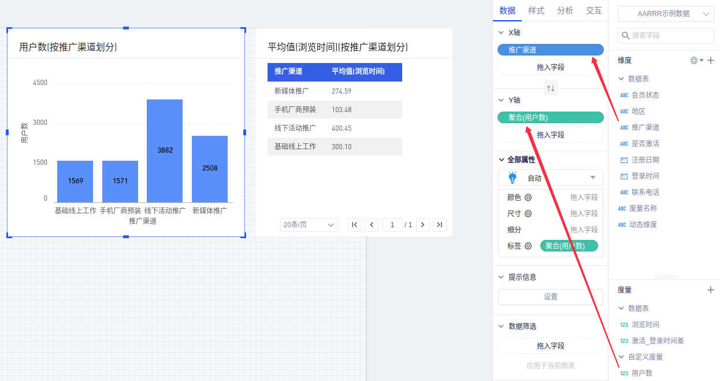Viewport: 720px width, 381px height.
Task: Go to the next table page
Action: (423, 224)
